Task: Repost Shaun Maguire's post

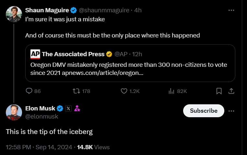Action: (76, 91)
